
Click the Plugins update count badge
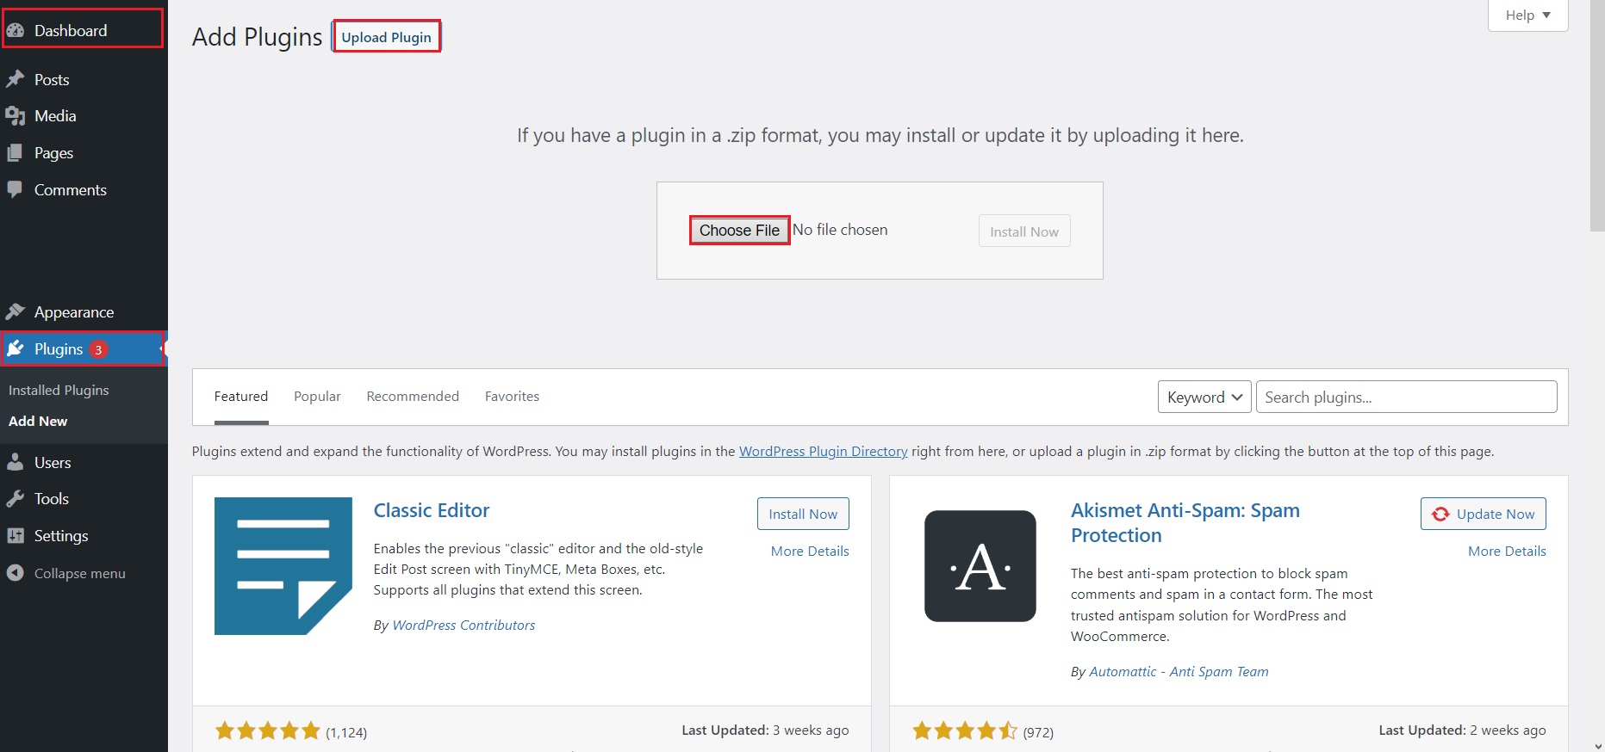(x=98, y=349)
